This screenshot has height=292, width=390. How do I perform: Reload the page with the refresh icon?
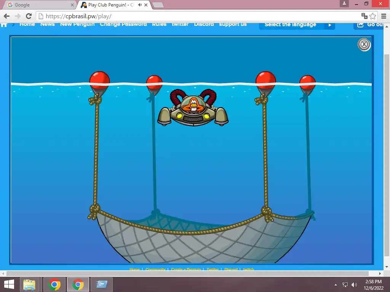[29, 16]
